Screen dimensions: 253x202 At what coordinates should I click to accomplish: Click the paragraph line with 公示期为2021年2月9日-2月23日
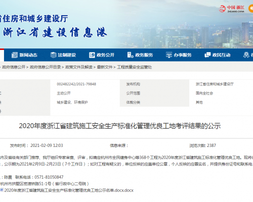pos(126,164)
